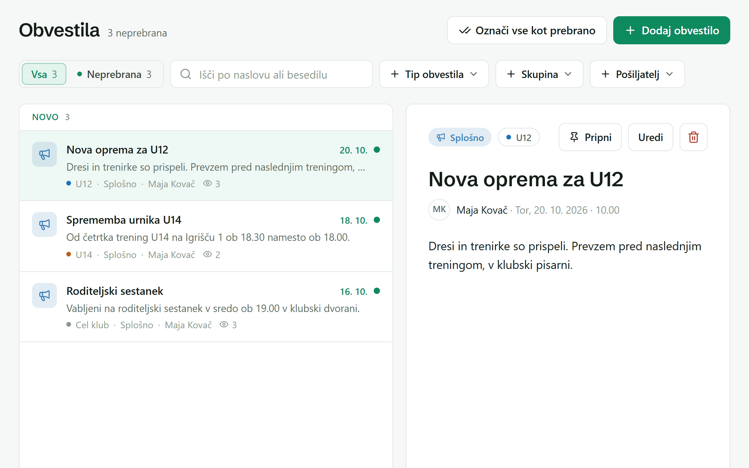Click eye views icon on Roditeljski sestanek row
The width and height of the screenshot is (749, 468).
224,324
